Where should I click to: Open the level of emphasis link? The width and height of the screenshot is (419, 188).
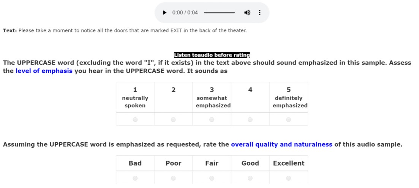point(44,71)
